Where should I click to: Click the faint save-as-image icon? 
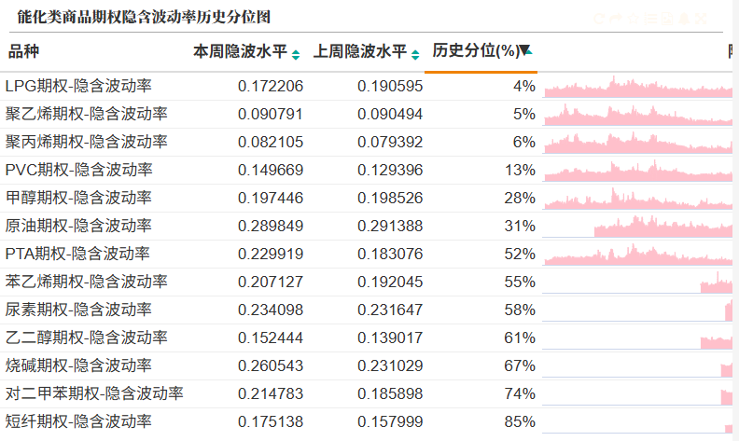[x=667, y=19]
